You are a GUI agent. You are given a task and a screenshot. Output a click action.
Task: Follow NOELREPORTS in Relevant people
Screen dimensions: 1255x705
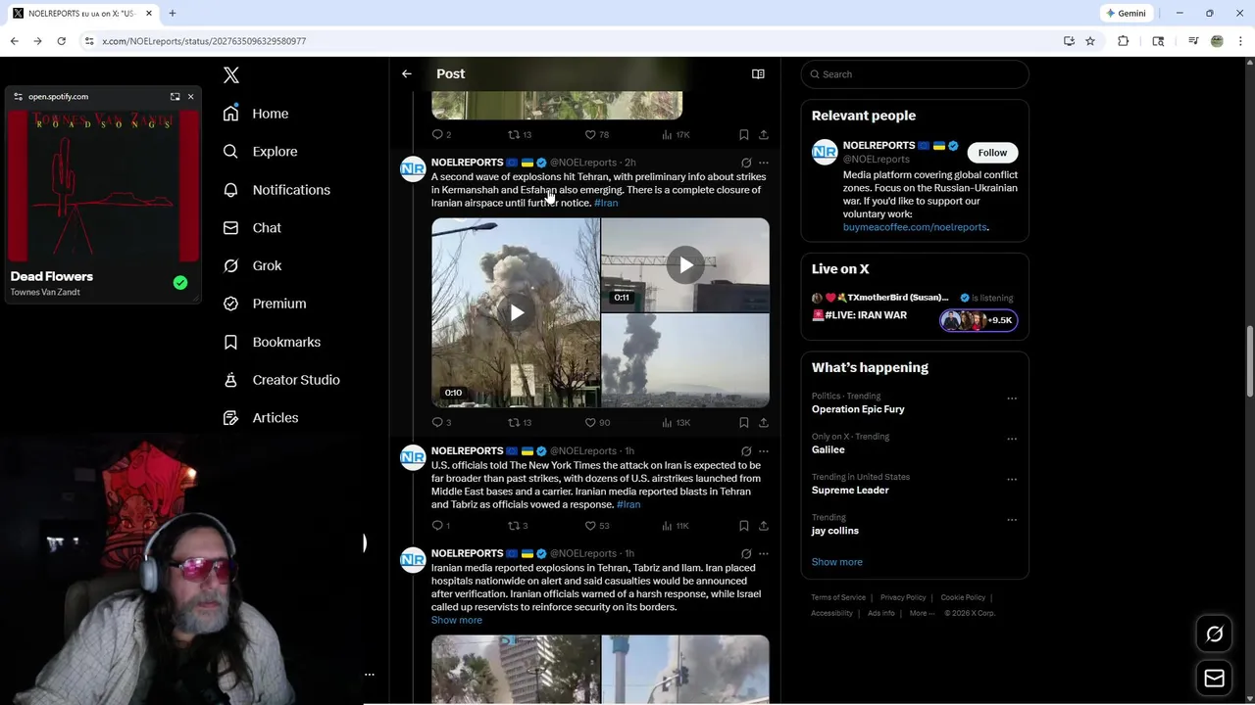click(992, 153)
